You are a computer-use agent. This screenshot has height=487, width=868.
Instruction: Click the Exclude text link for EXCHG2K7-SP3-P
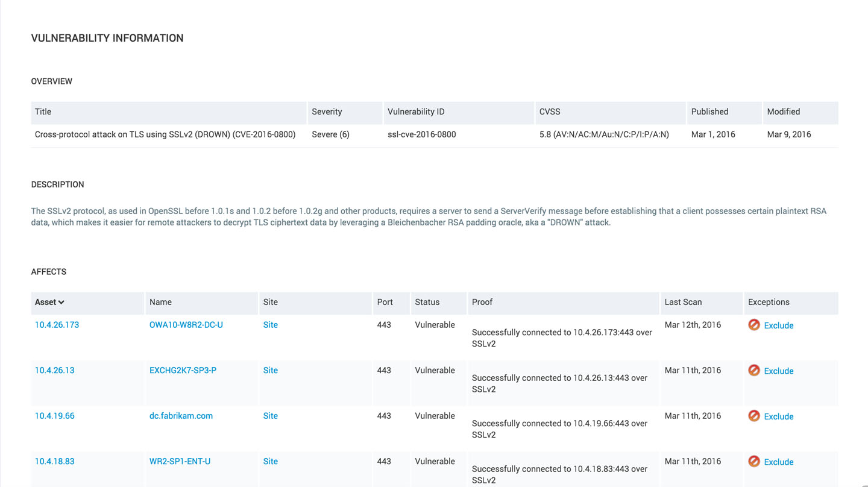pyautogui.click(x=778, y=371)
